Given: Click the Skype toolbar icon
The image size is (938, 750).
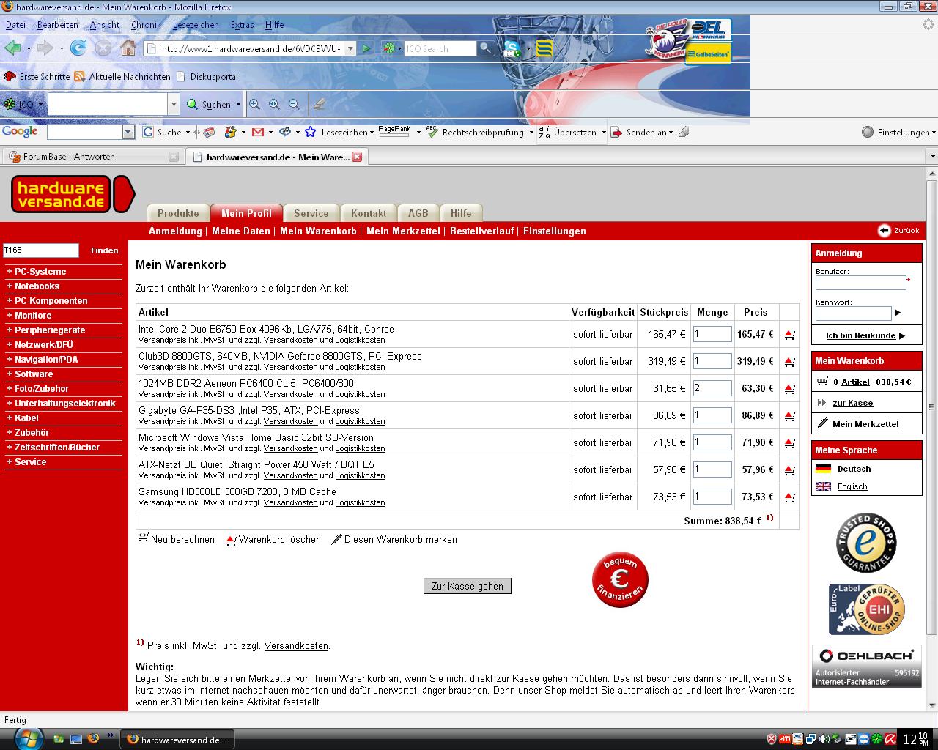Looking at the screenshot, I should coord(512,49).
